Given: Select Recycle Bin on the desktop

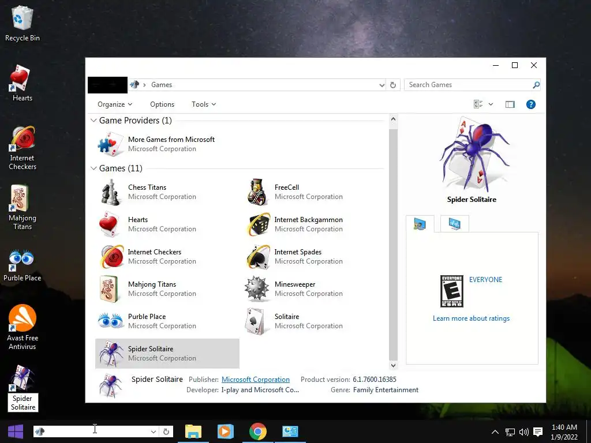Looking at the screenshot, I should [x=23, y=24].
